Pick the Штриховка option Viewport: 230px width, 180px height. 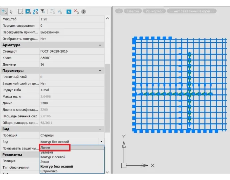(x=49, y=171)
